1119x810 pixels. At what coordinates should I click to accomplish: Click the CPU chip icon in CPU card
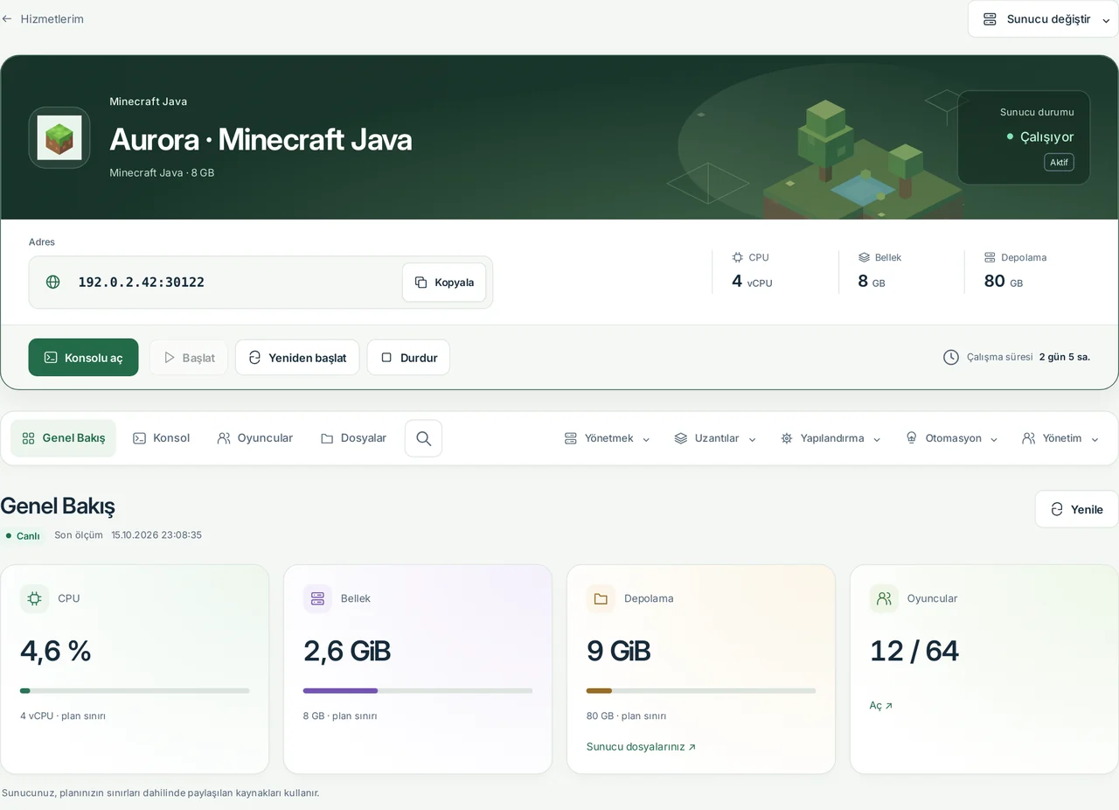pos(34,598)
